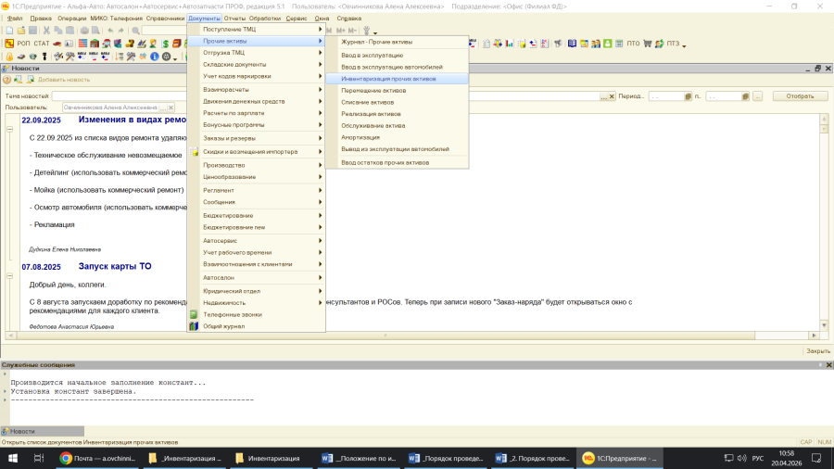This screenshot has width=834, height=469.
Task: Click the blue info circle icon
Action: (154, 57)
